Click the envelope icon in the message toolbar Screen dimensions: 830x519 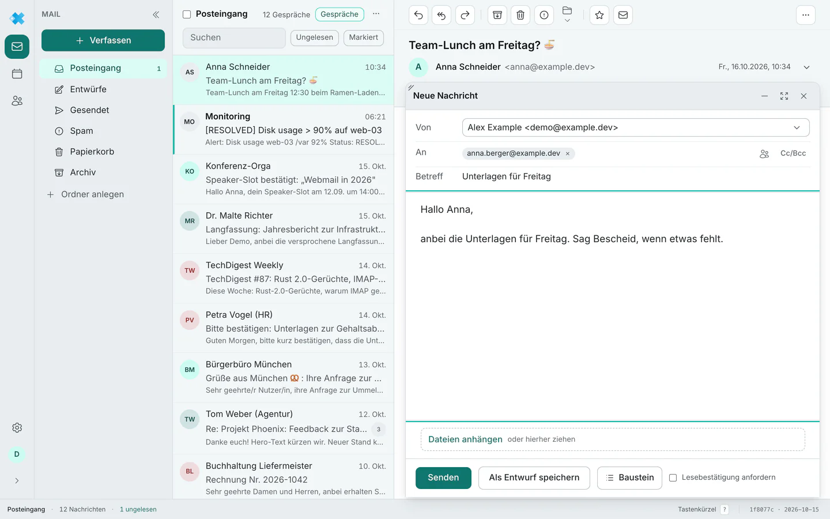click(623, 15)
